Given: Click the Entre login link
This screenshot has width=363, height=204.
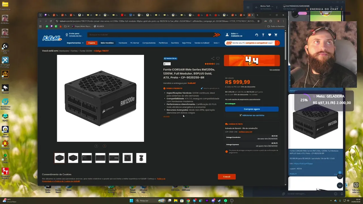Looking at the screenshot, I should click(233, 34).
